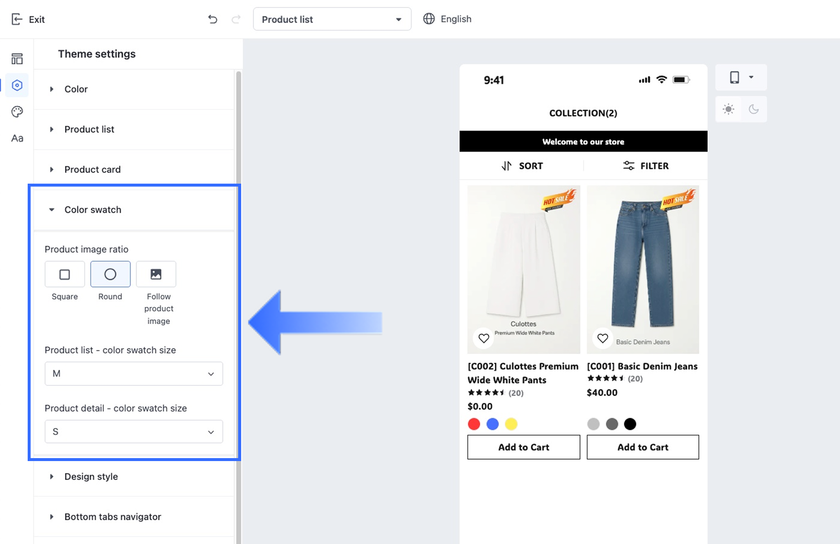This screenshot has height=544, width=840.
Task: Select the Square image ratio option
Action: coord(65,274)
